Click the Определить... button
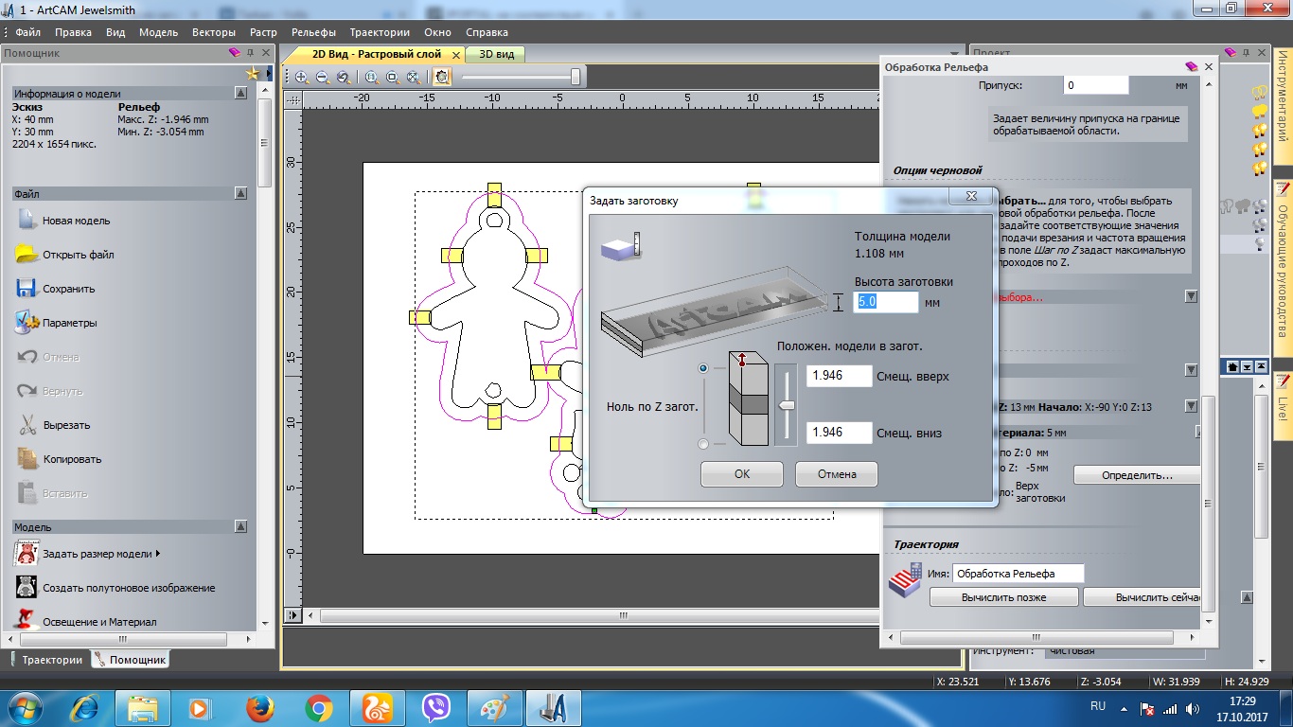Viewport: 1293px width, 727px height. (x=1137, y=475)
